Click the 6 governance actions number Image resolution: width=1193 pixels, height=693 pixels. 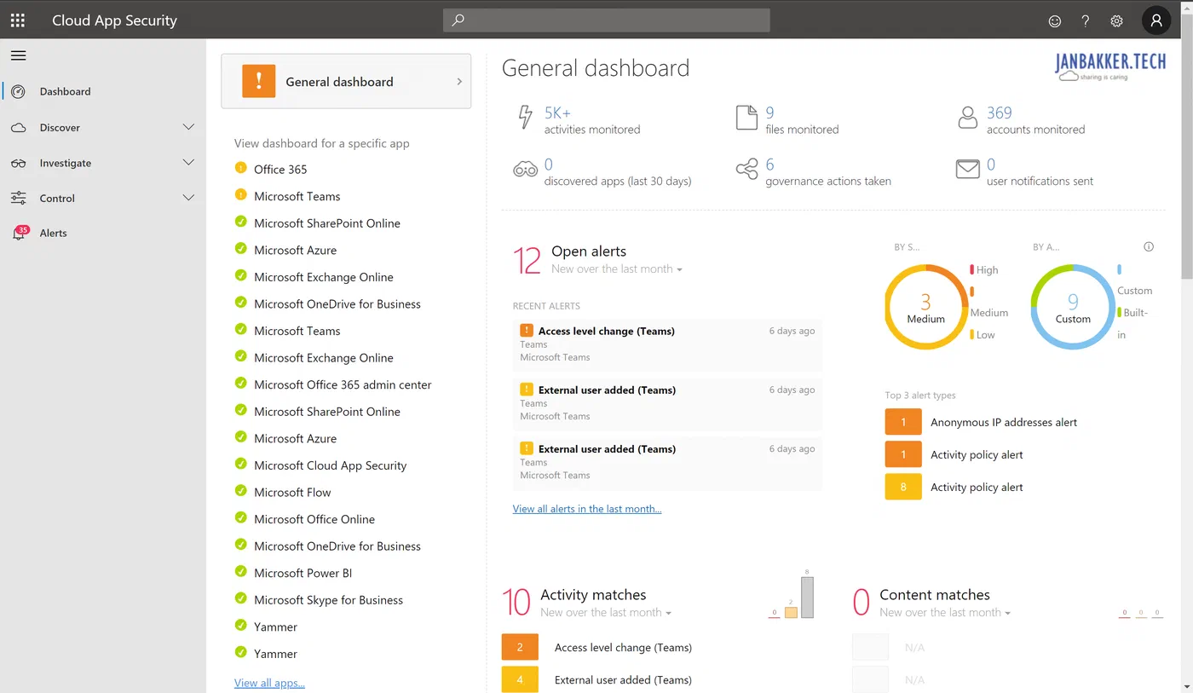(x=770, y=165)
